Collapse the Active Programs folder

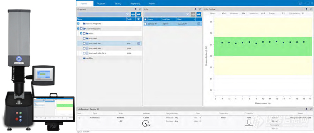pos(78,28)
